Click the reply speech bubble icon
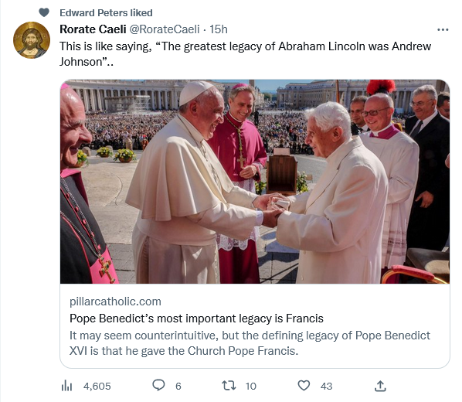Viewport: 462px width, 402px height. click(158, 385)
